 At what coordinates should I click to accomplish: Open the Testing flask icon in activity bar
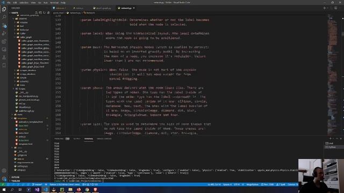point(4,57)
